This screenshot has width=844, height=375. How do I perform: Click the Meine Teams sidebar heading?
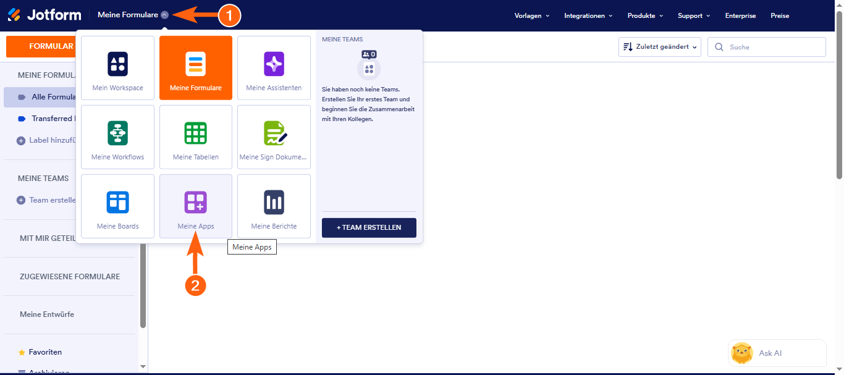coord(43,179)
